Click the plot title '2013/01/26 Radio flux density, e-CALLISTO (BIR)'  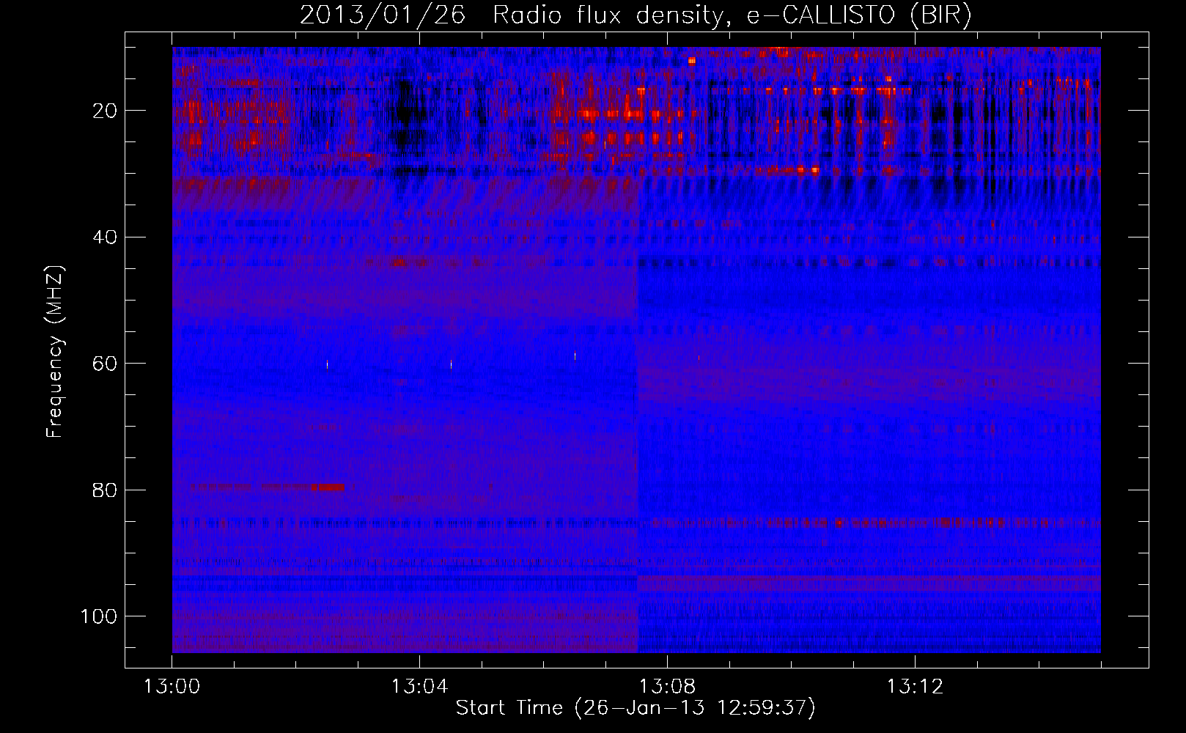(636, 15)
